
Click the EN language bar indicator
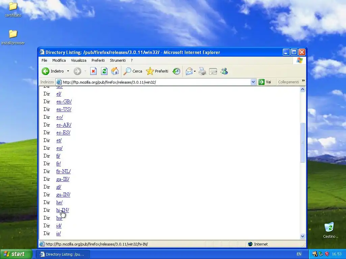click(x=299, y=254)
